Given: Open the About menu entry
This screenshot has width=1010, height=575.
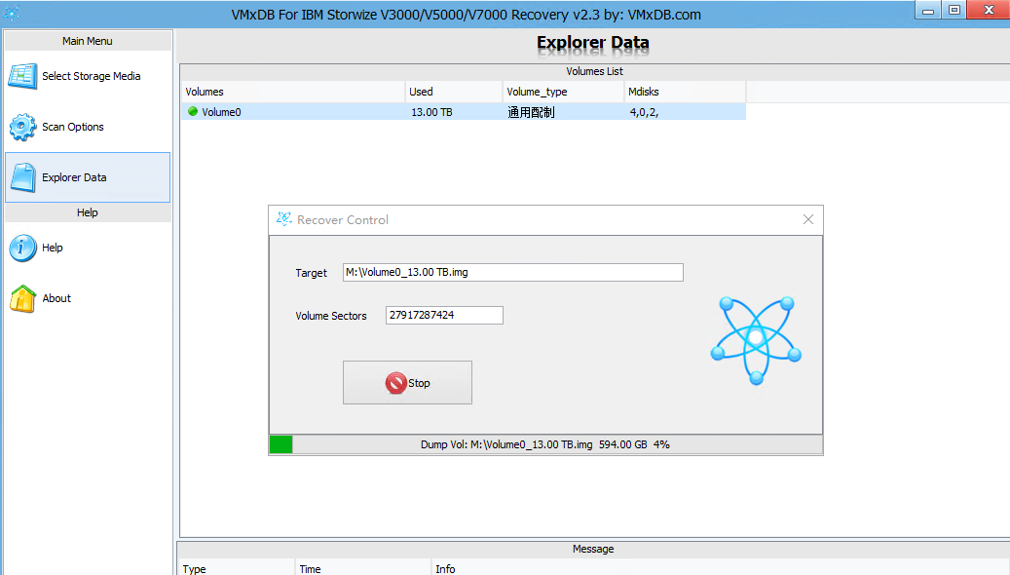Looking at the screenshot, I should [x=88, y=298].
